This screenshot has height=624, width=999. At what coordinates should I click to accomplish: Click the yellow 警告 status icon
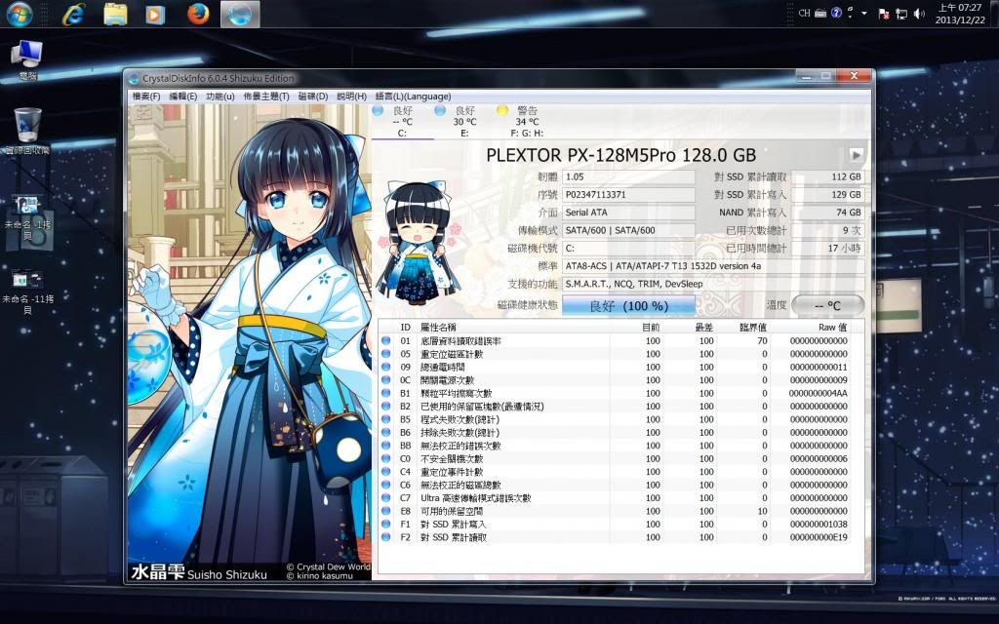click(x=502, y=110)
